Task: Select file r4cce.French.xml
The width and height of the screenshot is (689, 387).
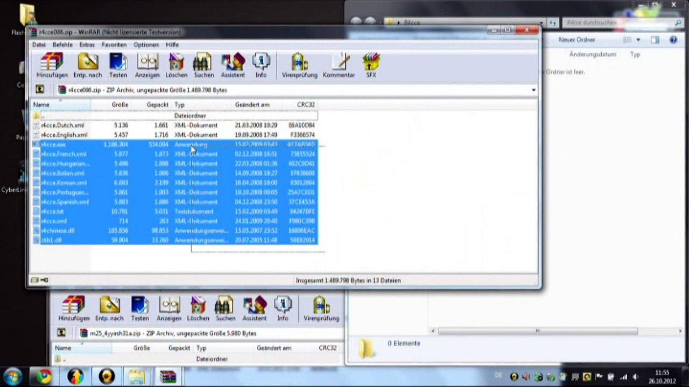Action: click(x=175, y=154)
